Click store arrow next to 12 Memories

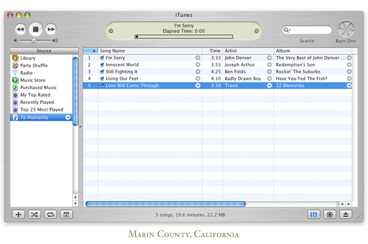click(349, 86)
